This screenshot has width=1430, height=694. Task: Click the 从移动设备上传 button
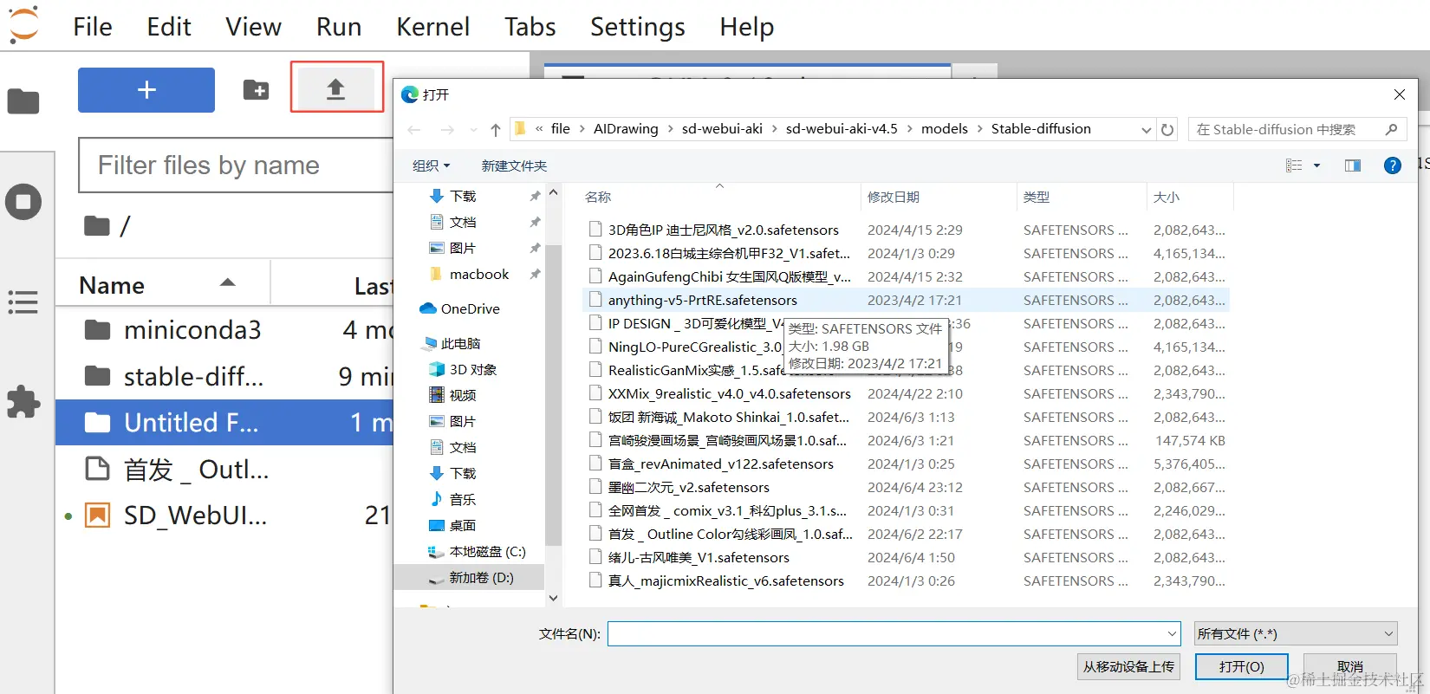1128,666
